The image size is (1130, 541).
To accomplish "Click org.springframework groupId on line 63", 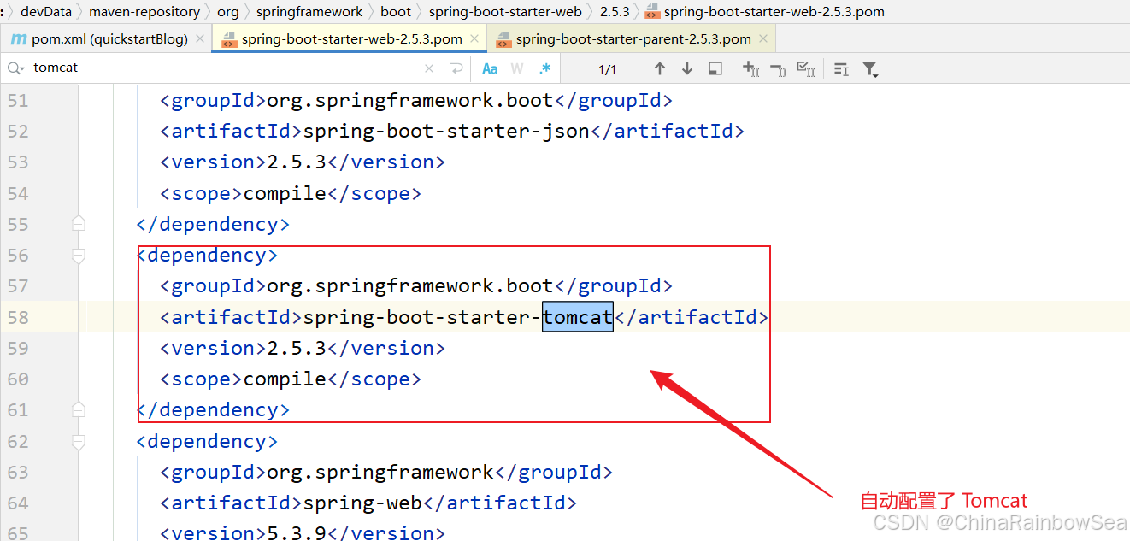I will point(381,472).
